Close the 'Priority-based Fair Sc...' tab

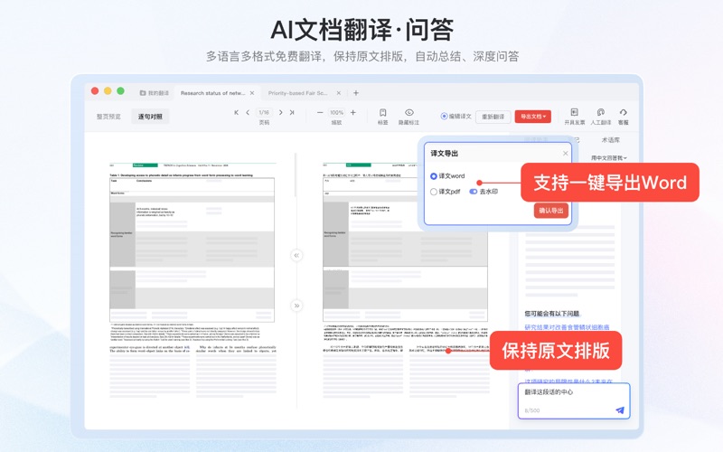(x=339, y=93)
